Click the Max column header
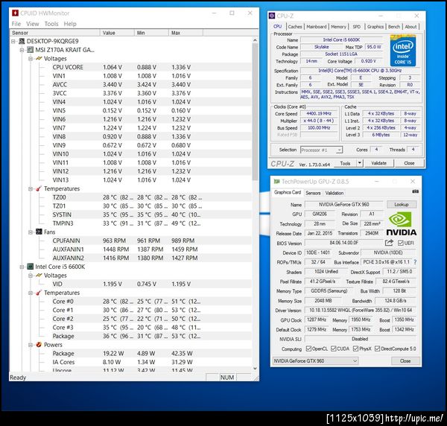The image size is (447, 426). coord(186,33)
